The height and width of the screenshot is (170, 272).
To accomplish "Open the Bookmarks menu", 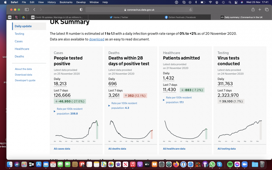I will [x=66, y=2].
